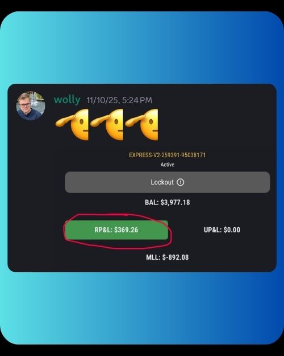The width and height of the screenshot is (284, 356).
Task: Click the Active status label
Action: (x=168, y=165)
